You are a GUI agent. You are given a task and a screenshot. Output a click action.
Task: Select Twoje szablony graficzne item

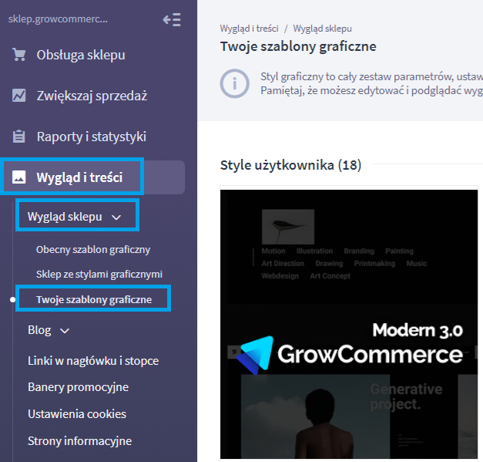pos(94,299)
